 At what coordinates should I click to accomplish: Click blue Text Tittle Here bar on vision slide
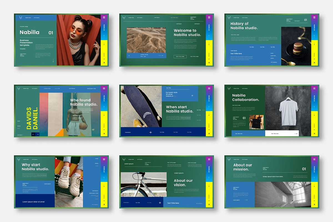point(184,203)
